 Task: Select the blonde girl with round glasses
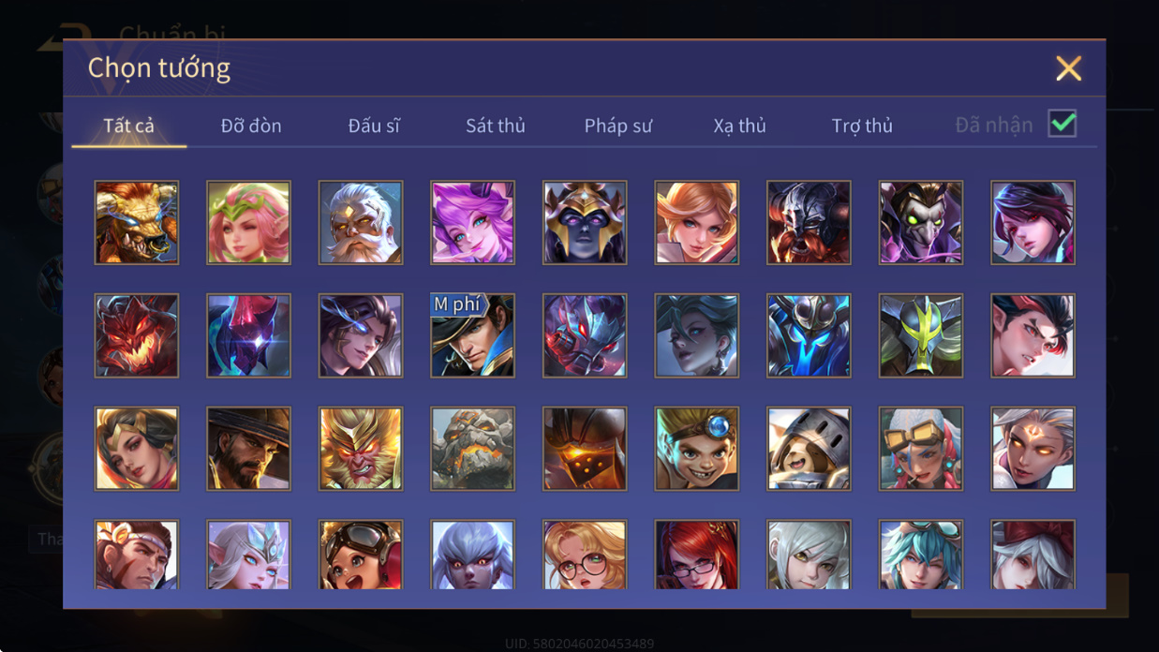coord(585,555)
